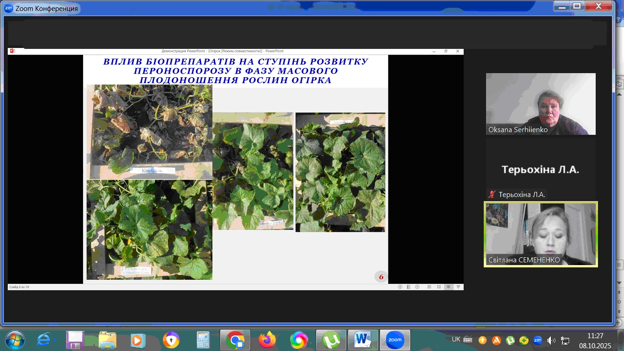Click muted microphone icon next to Терьохіна Л.А.
This screenshot has width=624, height=351.
492,194
